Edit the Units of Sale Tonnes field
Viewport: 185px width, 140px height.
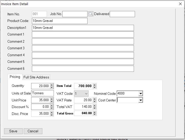click(x=42, y=93)
